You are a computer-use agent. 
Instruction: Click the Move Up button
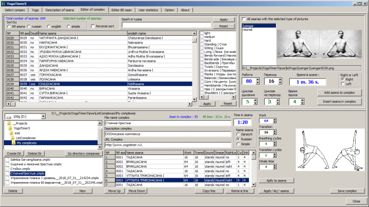point(115,190)
